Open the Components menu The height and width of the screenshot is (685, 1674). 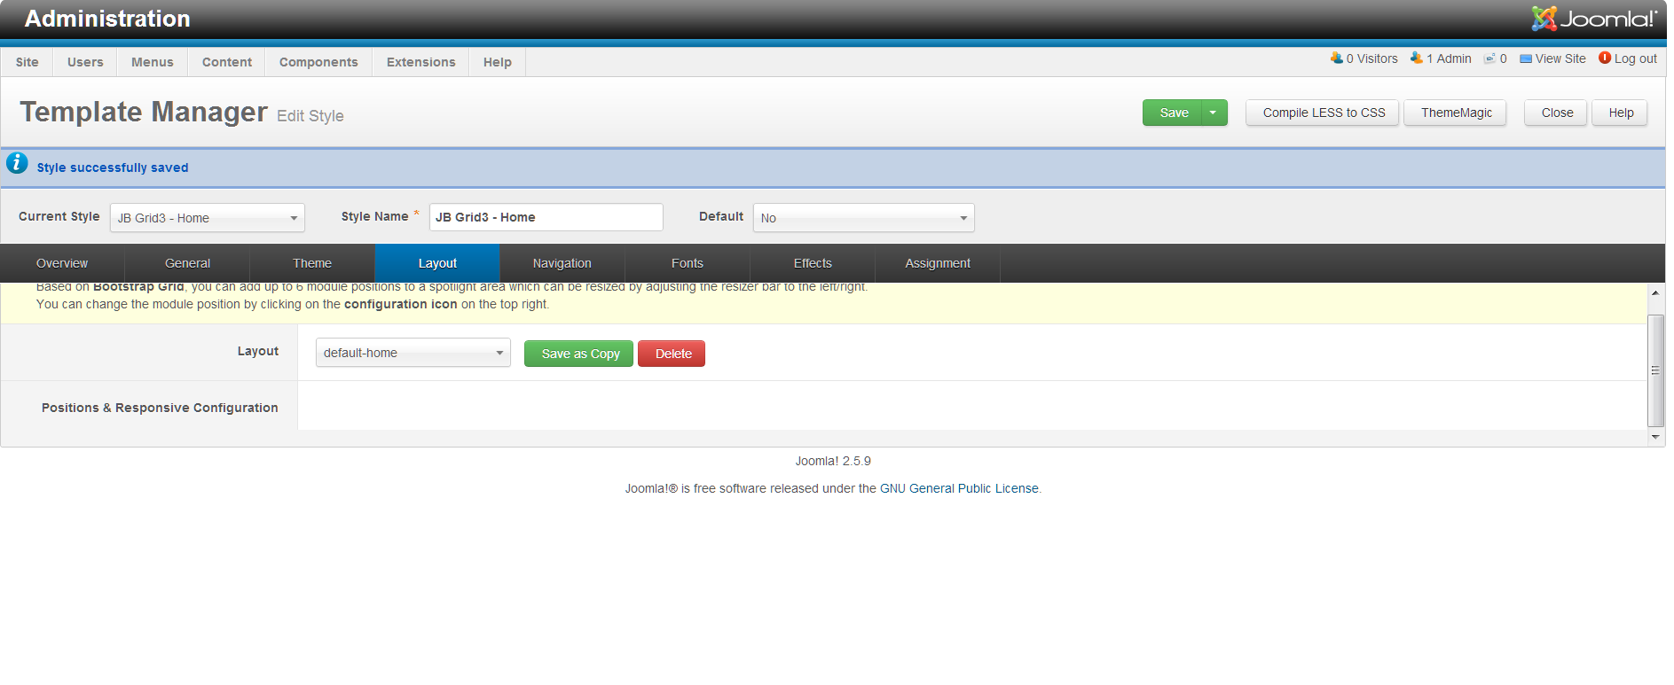[x=318, y=62]
